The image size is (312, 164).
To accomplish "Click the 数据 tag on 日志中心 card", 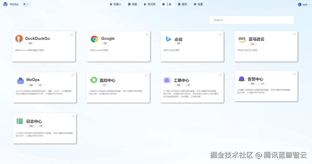I will tap(31, 126).
